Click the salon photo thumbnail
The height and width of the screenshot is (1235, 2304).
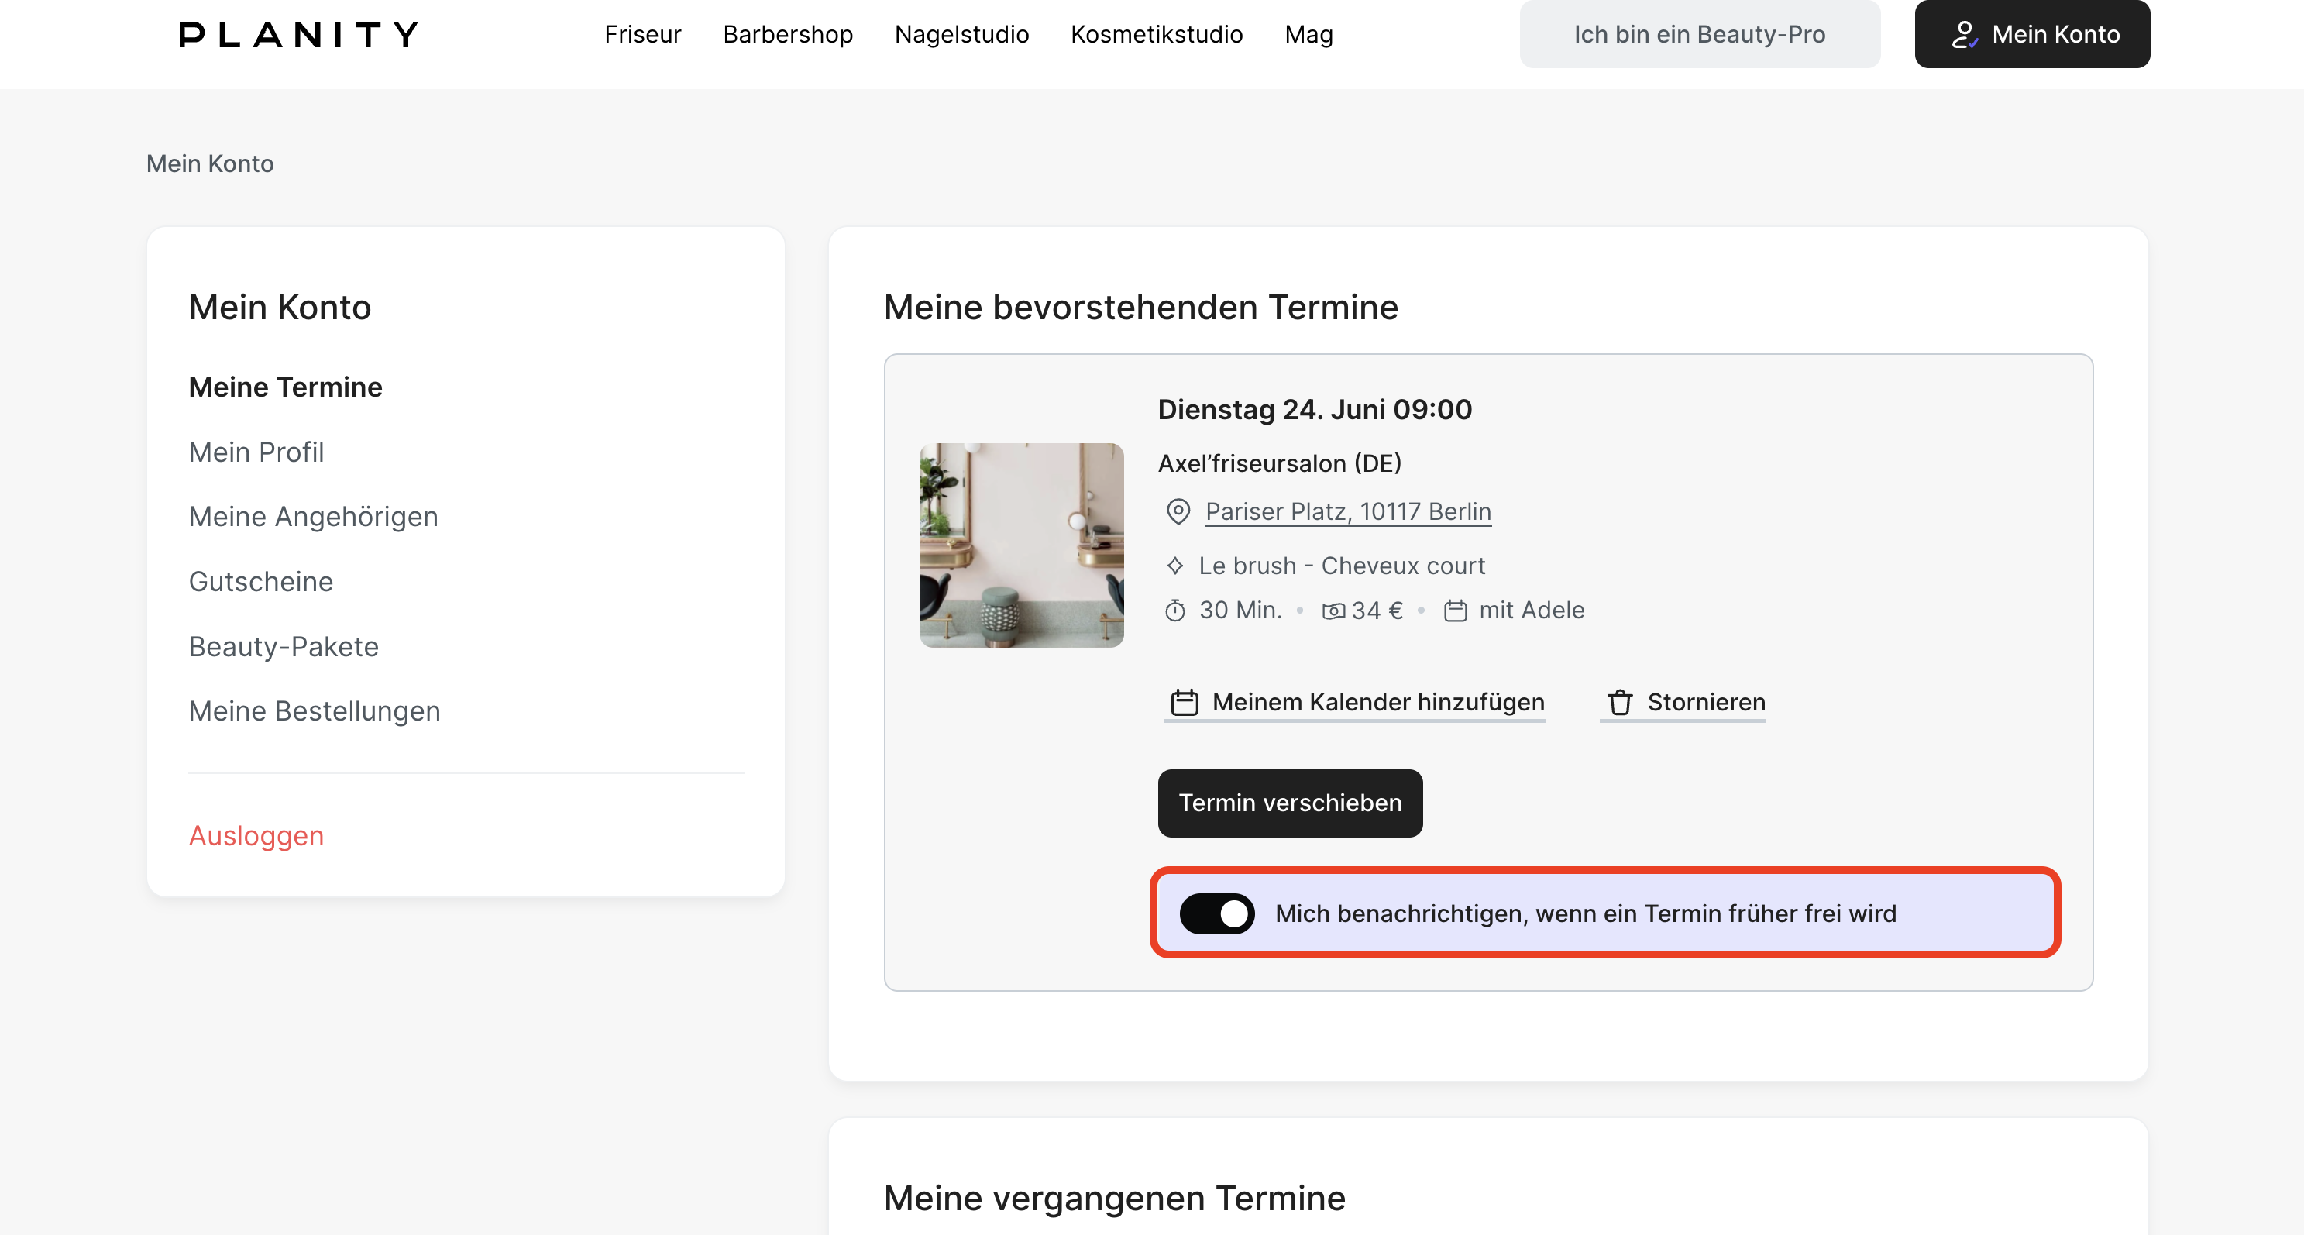1021,545
